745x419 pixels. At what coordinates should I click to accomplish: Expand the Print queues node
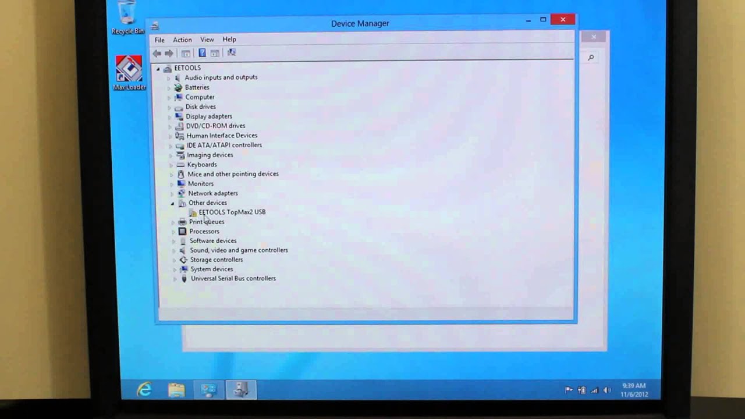[173, 222]
